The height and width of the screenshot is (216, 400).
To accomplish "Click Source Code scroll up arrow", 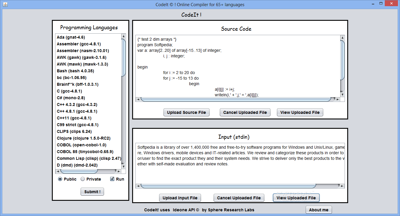I will click(342, 37).
